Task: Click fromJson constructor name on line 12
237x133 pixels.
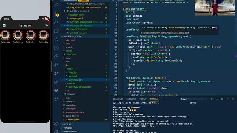Action: (x=145, y=37)
